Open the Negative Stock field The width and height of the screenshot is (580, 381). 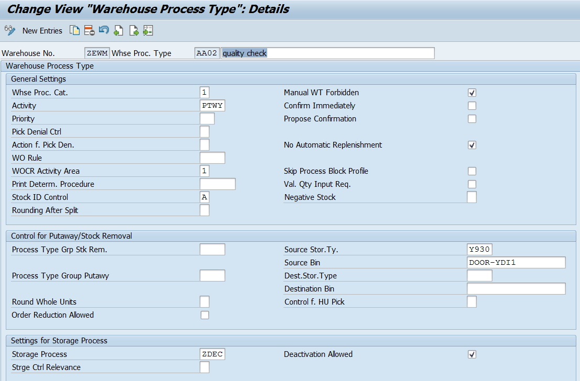tap(472, 197)
